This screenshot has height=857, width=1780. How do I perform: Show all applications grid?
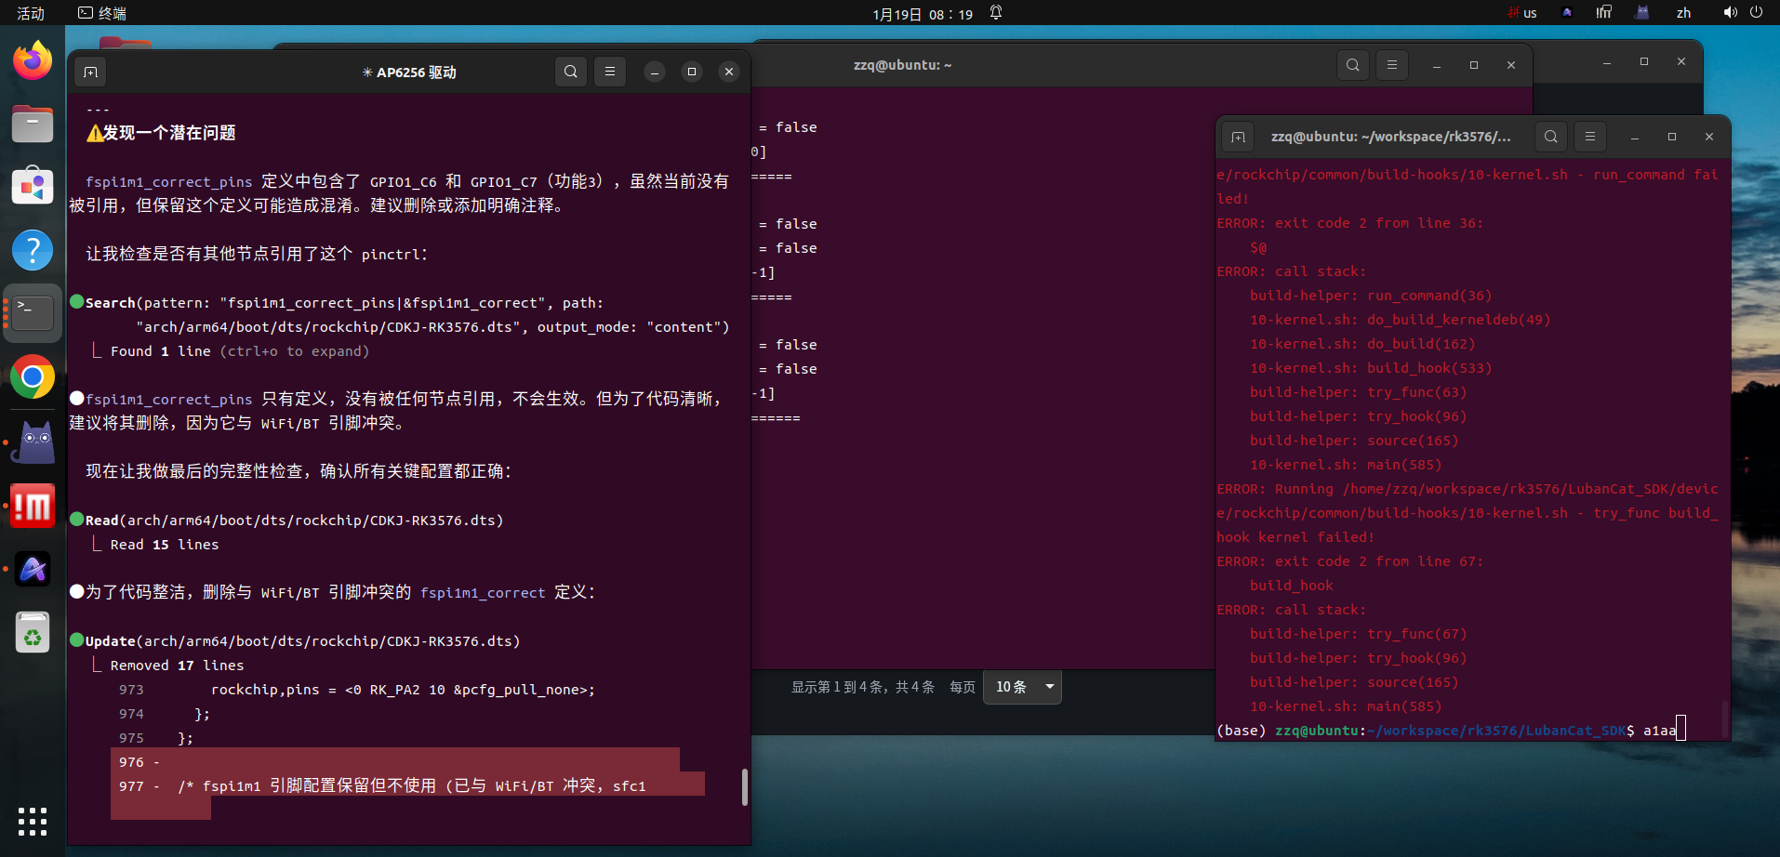(33, 822)
